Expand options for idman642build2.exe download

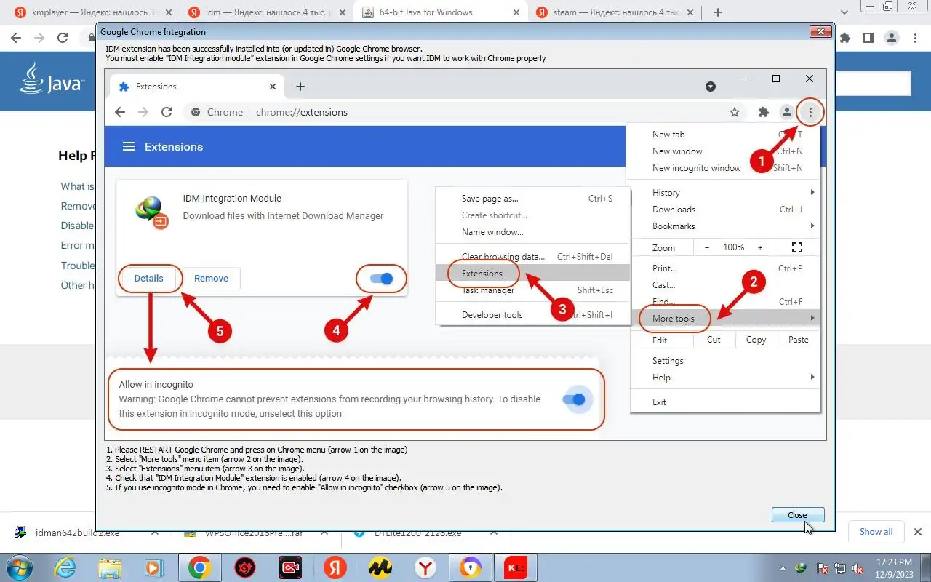pyautogui.click(x=153, y=533)
